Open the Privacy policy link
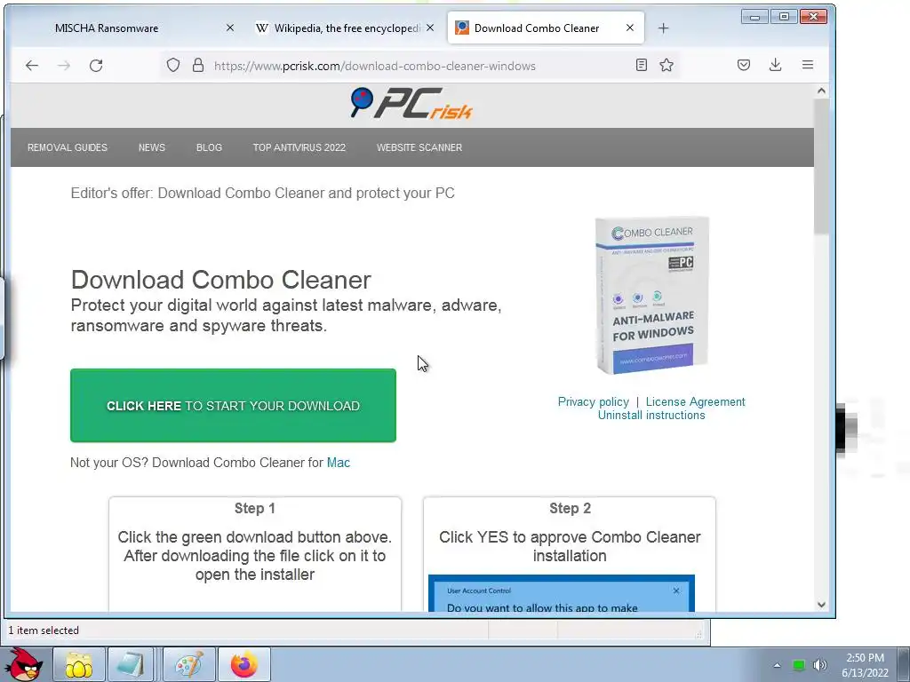910x682 pixels. 593,402
